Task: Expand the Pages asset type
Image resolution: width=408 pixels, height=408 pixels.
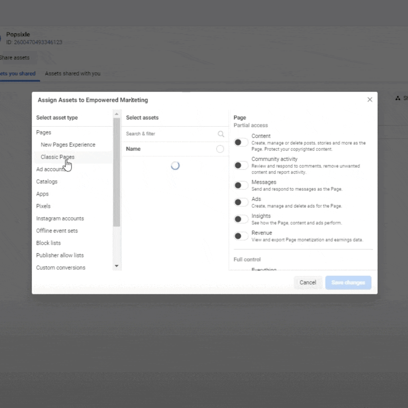Action: point(44,133)
